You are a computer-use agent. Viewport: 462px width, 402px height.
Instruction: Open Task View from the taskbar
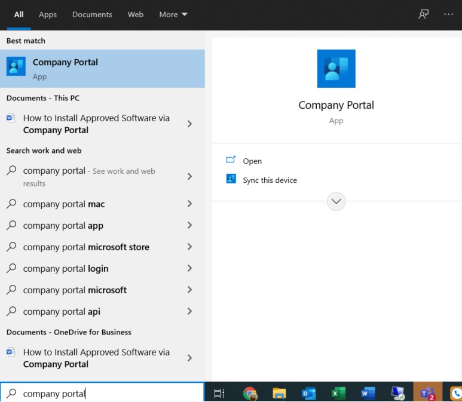pos(219,393)
